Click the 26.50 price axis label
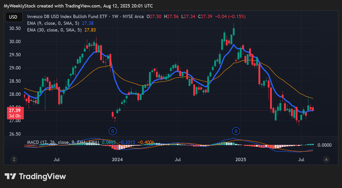 [15, 134]
